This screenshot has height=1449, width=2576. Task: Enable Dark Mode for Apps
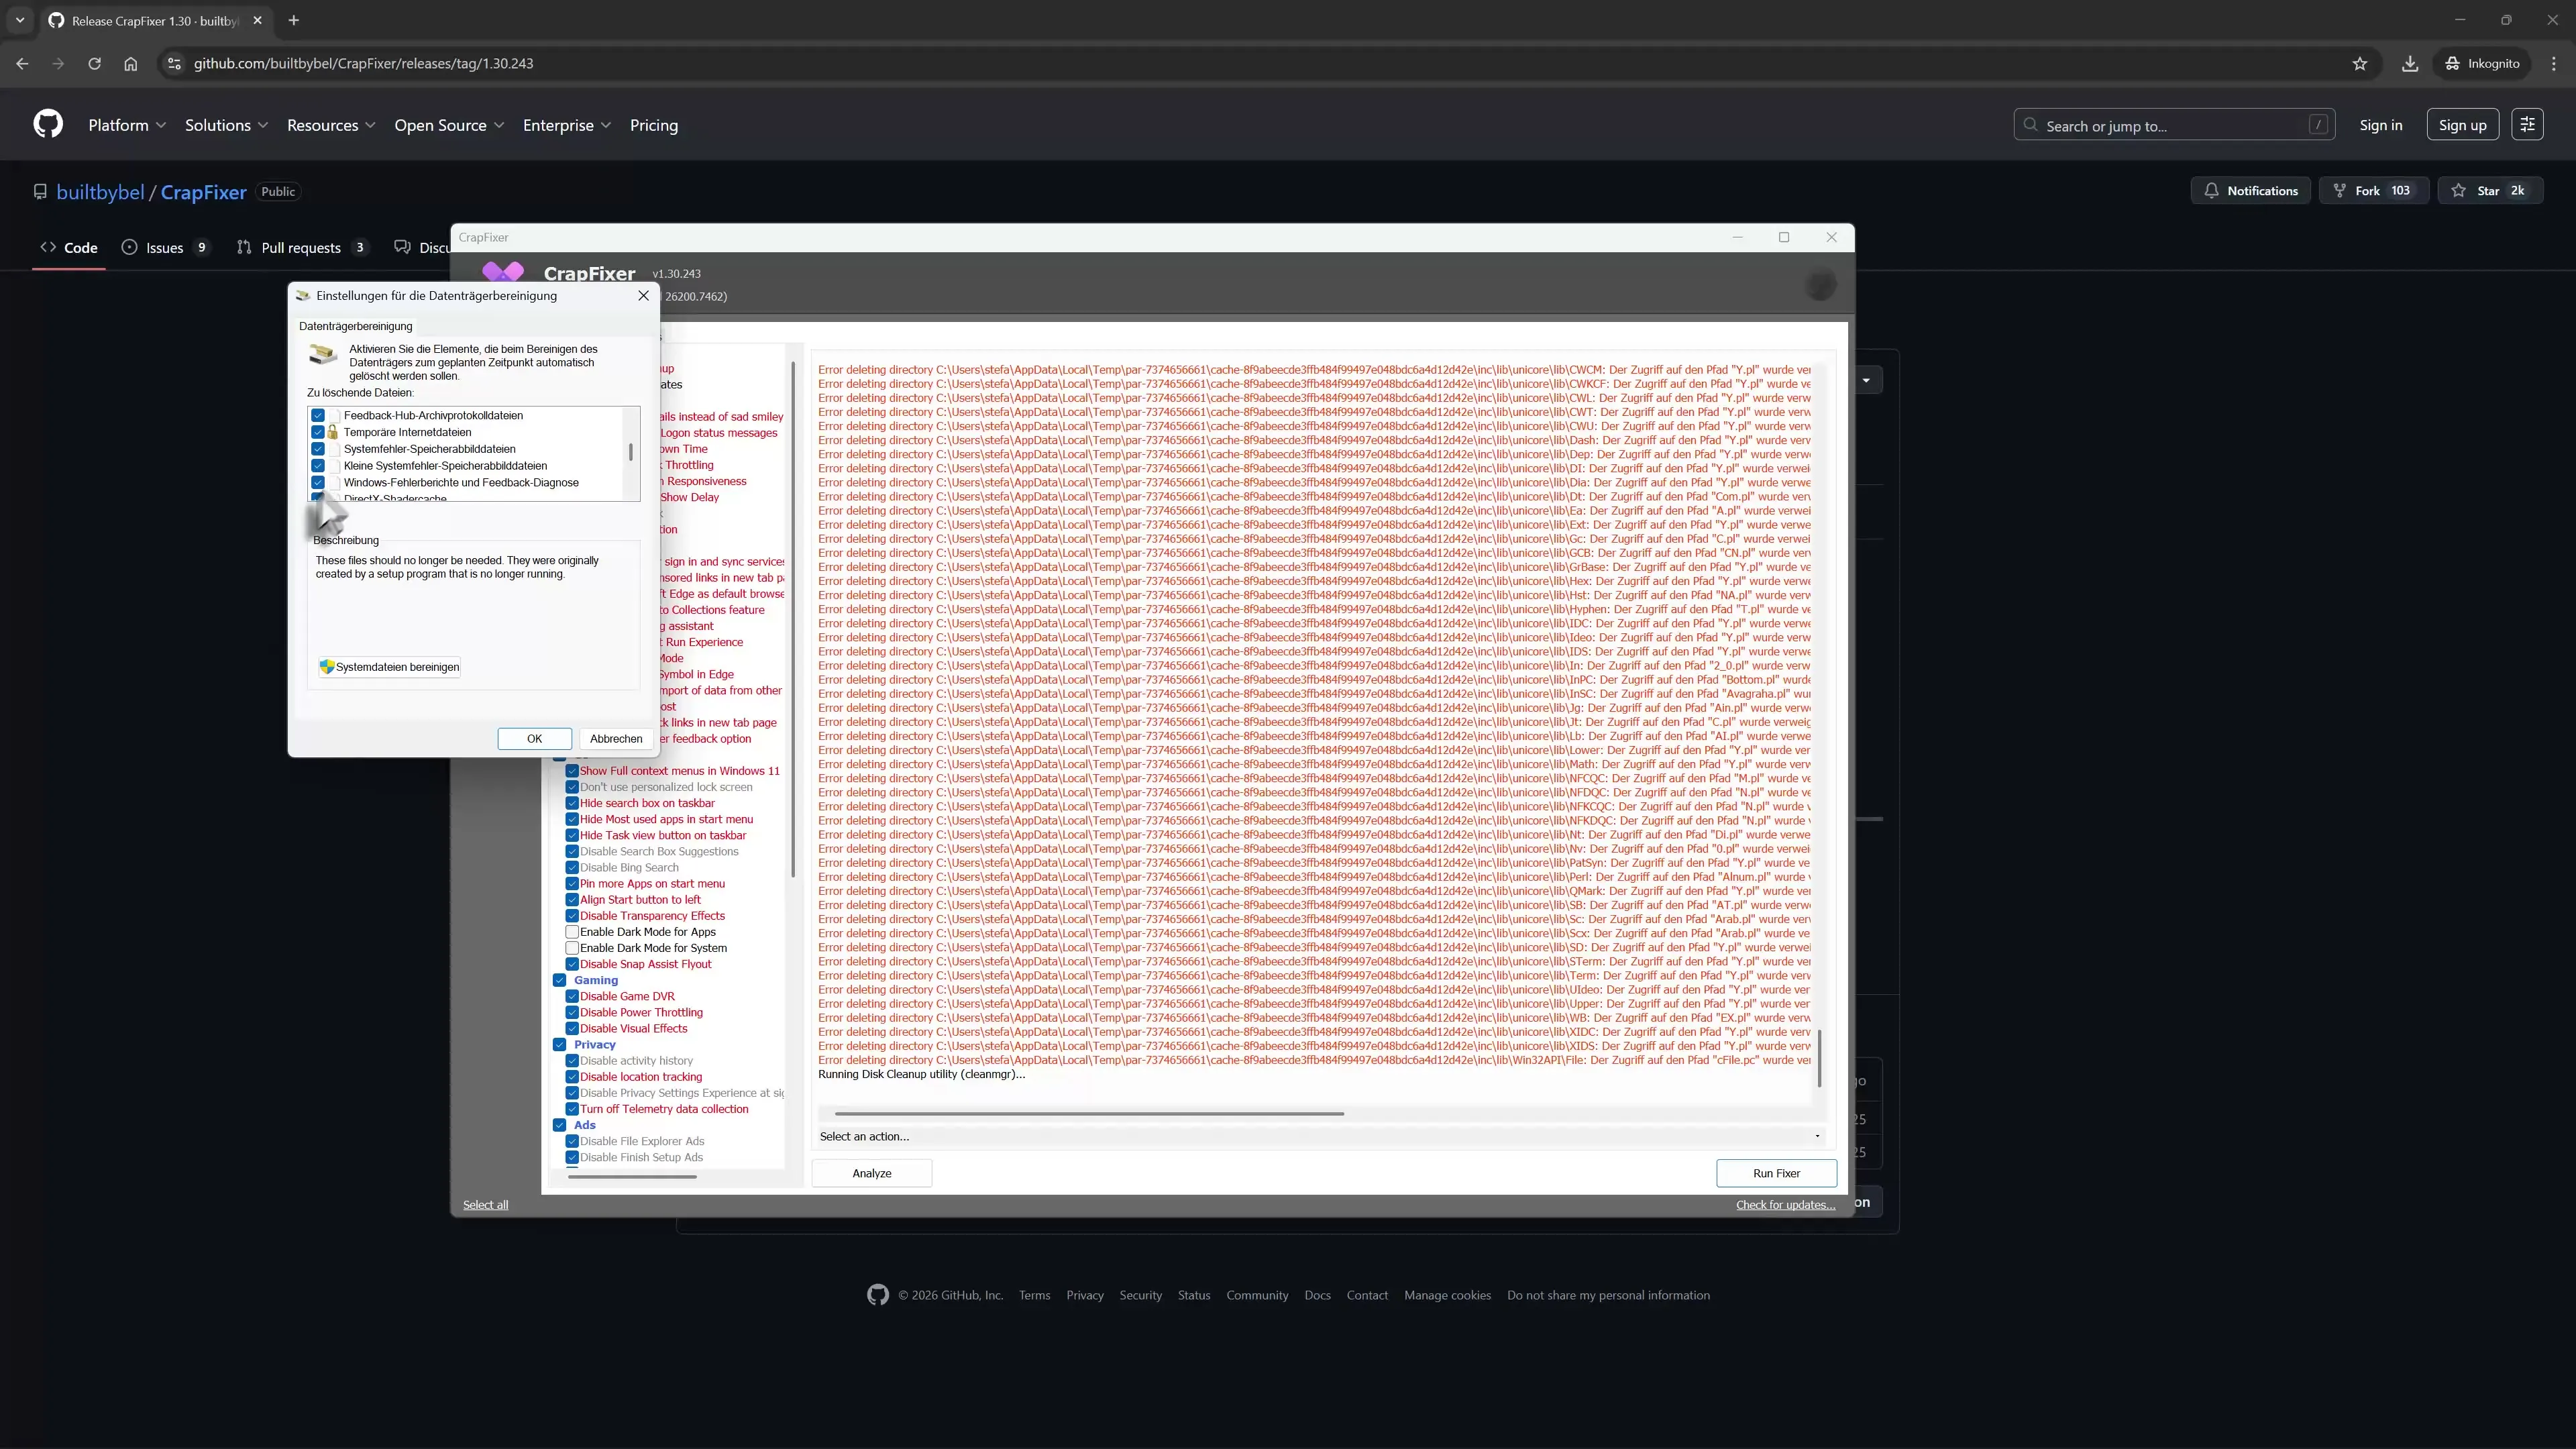point(572,931)
